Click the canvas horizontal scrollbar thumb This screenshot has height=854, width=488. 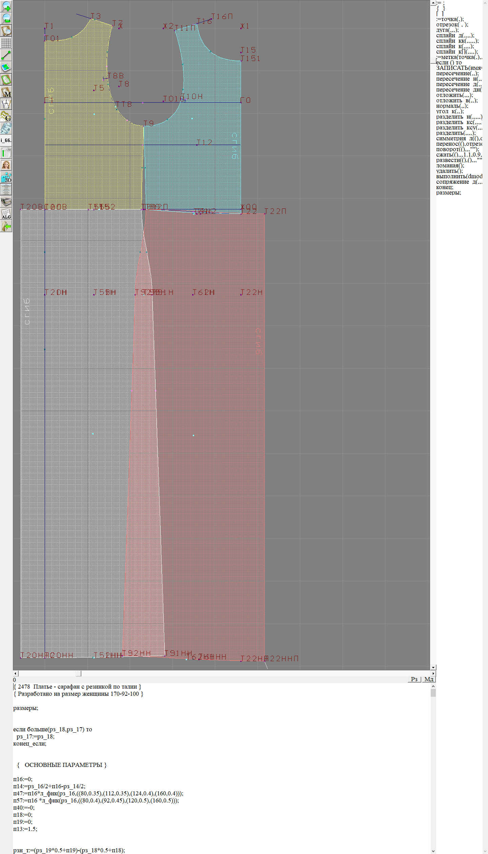click(x=78, y=673)
